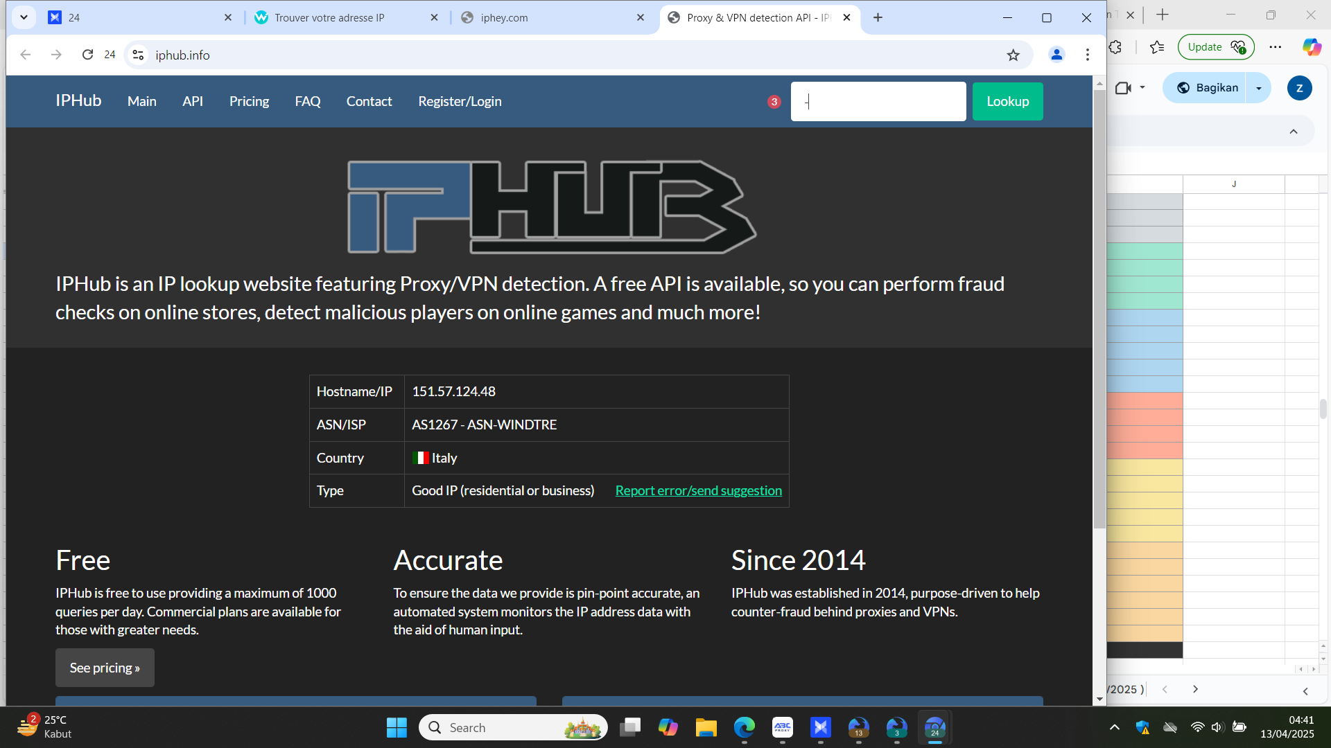Click the AS1267 - ASN-WINDTRE cell
This screenshot has width=1331, height=748.
tap(597, 425)
